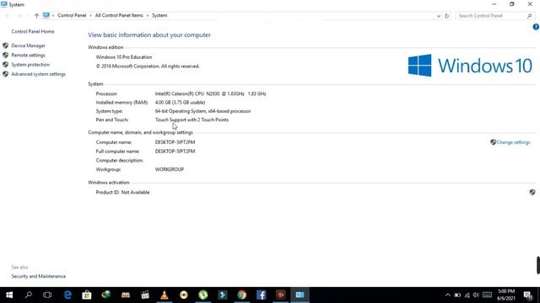Click the shield icon in Windows activation
This screenshot has height=303, width=540.
pyautogui.click(x=532, y=193)
